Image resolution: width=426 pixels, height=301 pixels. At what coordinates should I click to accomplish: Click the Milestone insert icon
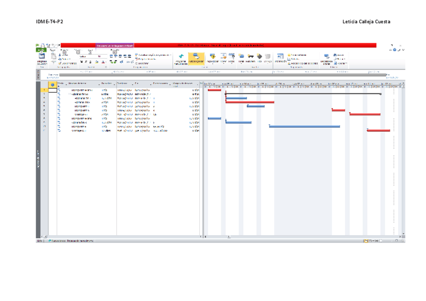tap(259, 57)
